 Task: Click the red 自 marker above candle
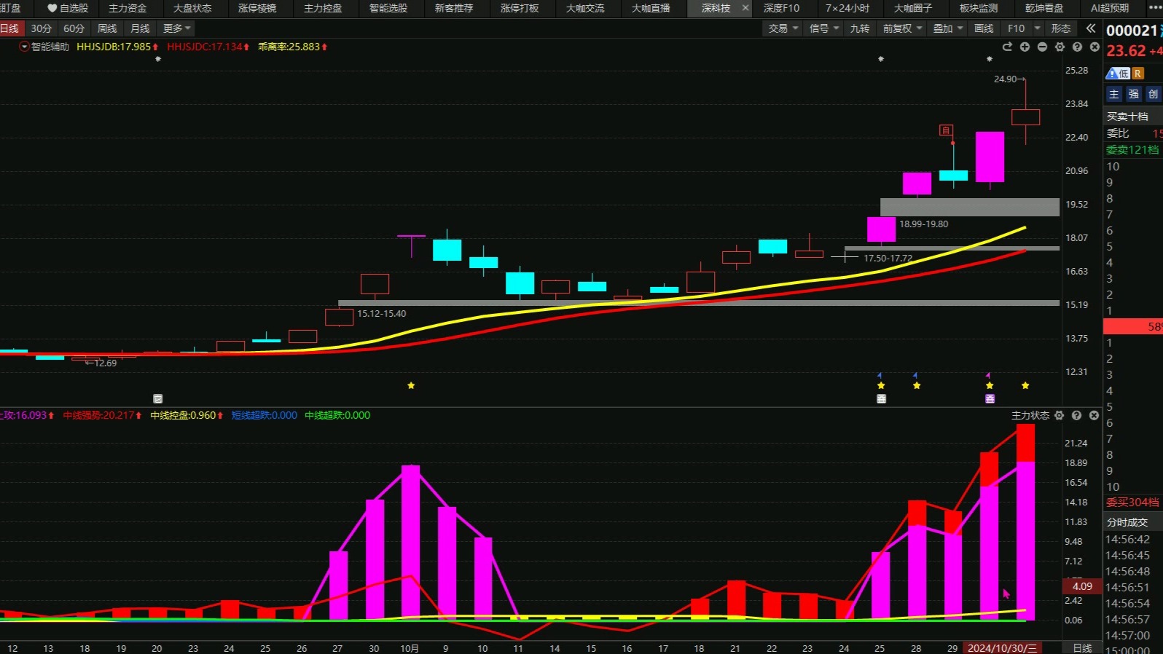[x=946, y=130]
